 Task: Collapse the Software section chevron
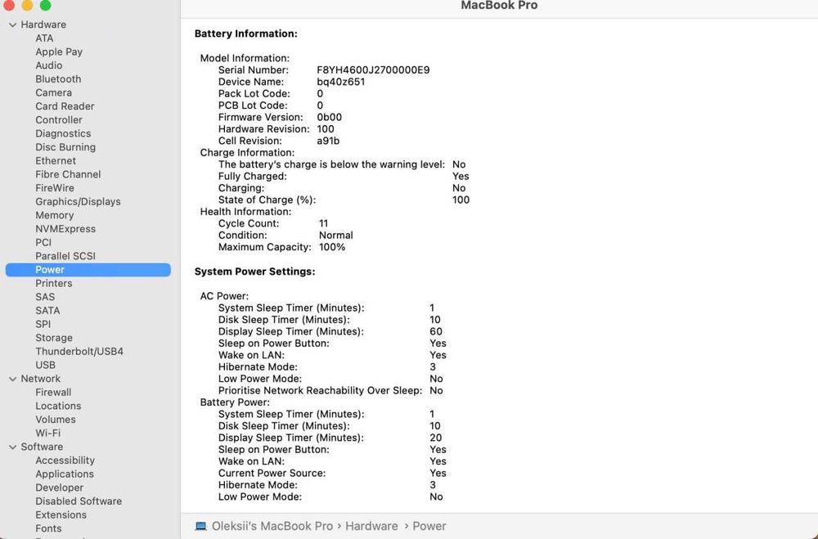[x=12, y=447]
